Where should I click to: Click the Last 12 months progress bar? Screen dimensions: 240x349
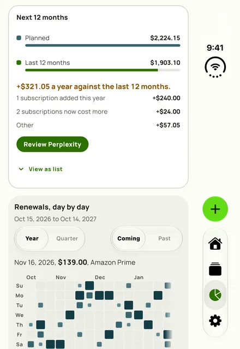103,70
